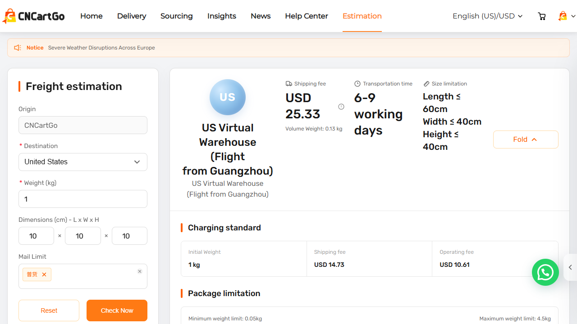Screen dimensions: 577x324
Task: Click the USD 10.61 operating fee value
Action: (454, 265)
